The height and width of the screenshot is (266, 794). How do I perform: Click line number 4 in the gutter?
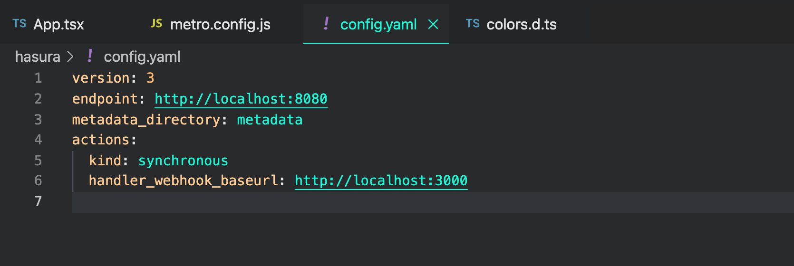tap(38, 140)
